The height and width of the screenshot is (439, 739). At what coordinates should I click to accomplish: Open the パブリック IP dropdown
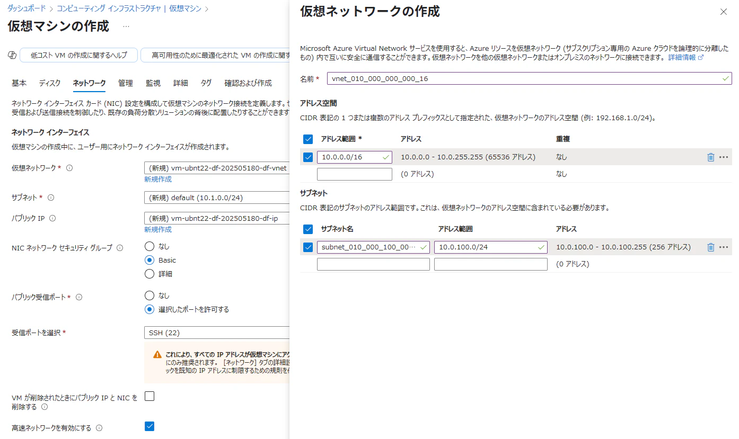tap(217, 218)
